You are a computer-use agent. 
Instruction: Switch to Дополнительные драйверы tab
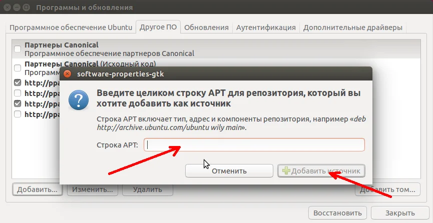point(352,27)
